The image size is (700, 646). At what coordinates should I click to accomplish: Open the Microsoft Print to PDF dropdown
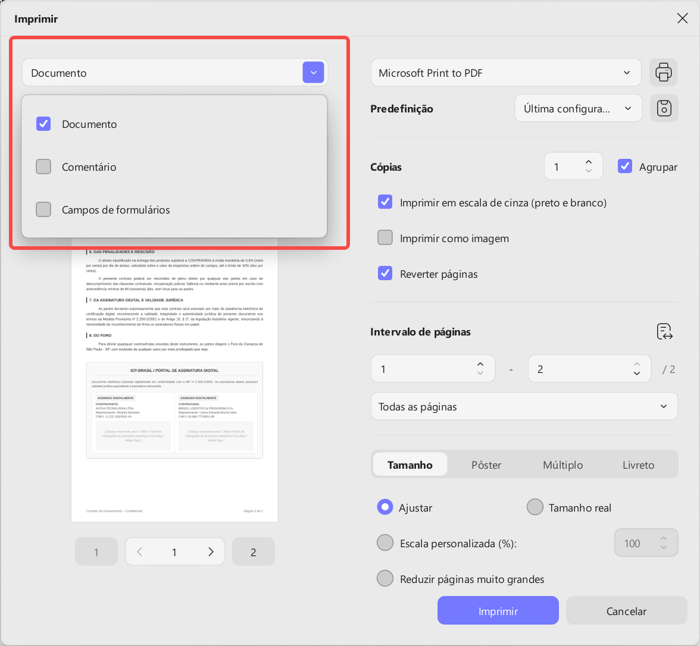[506, 73]
